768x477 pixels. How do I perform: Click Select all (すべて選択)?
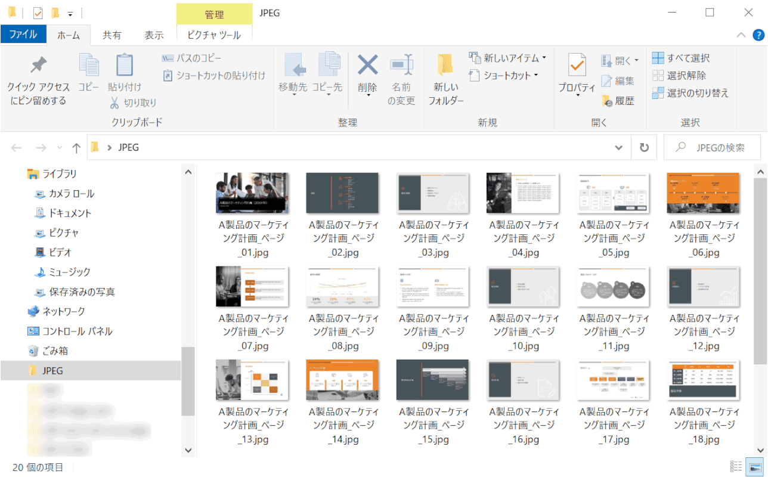click(x=681, y=58)
